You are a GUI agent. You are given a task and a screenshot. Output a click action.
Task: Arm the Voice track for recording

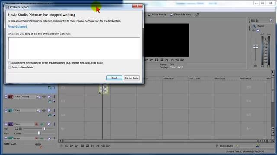[36, 124]
